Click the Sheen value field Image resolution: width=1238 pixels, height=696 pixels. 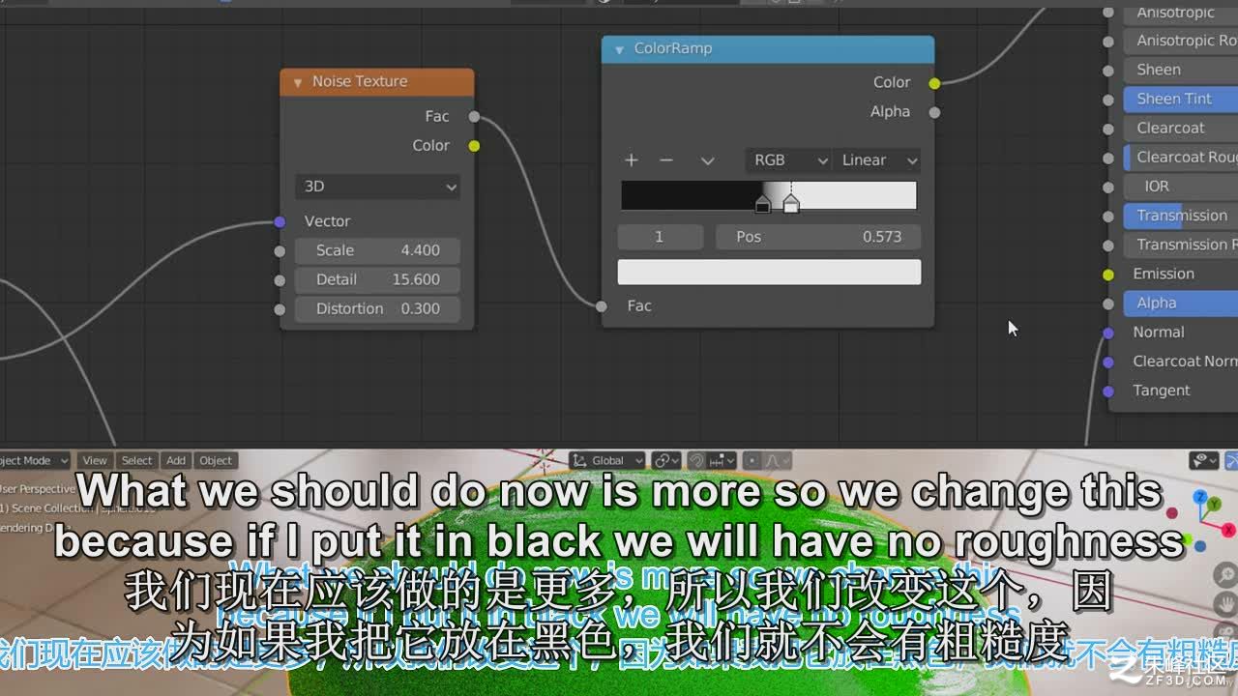(1181, 70)
